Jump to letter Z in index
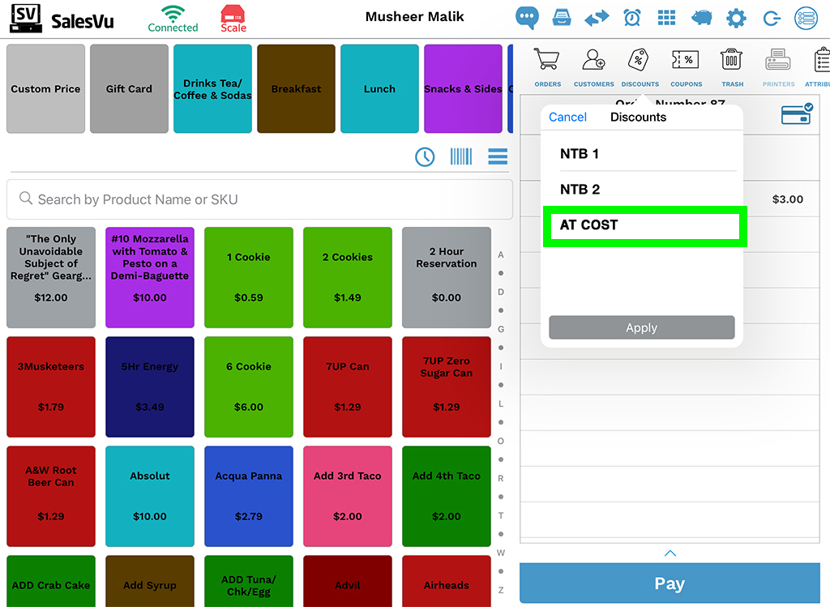Viewport: 830px width, 607px height. coord(501,590)
